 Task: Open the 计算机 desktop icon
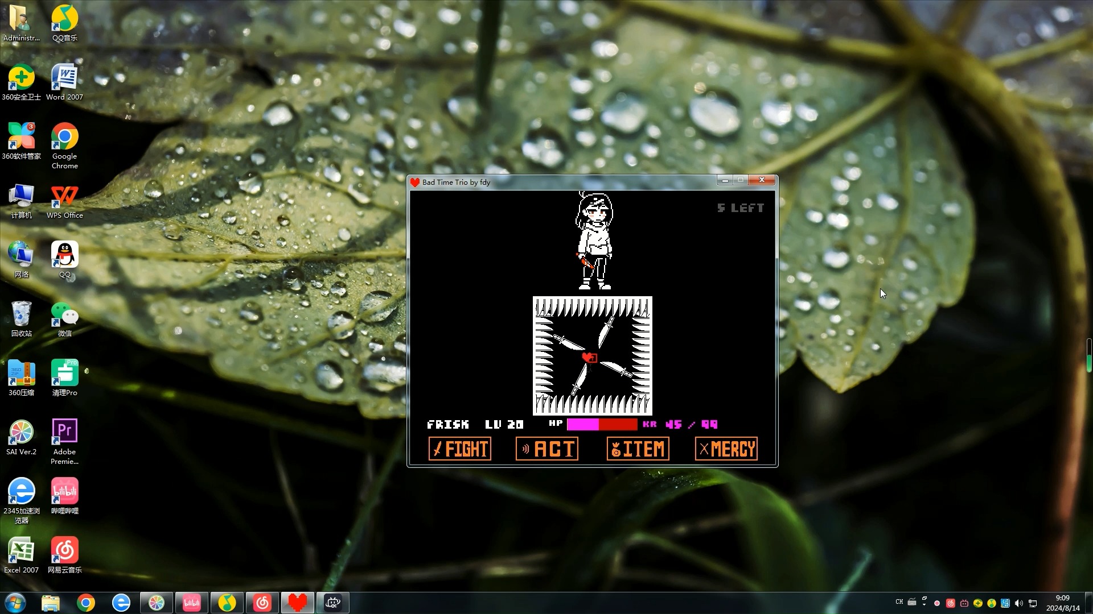pyautogui.click(x=22, y=201)
